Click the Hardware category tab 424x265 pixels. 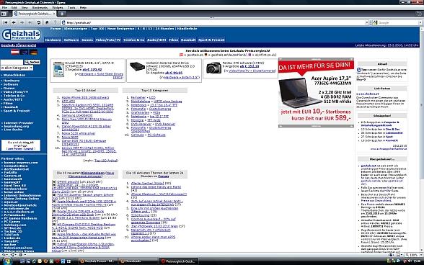point(53,40)
